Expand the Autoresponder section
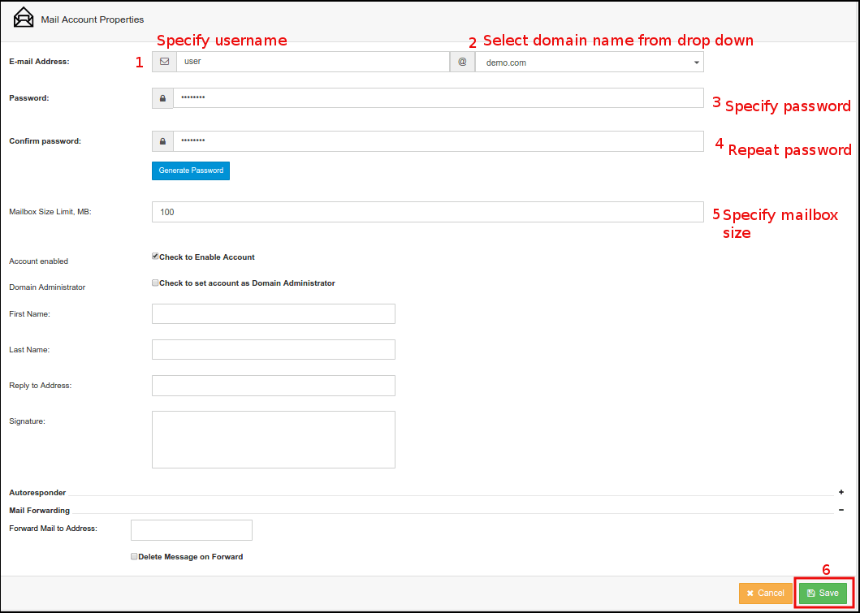The height and width of the screenshot is (613, 860). coord(841,492)
